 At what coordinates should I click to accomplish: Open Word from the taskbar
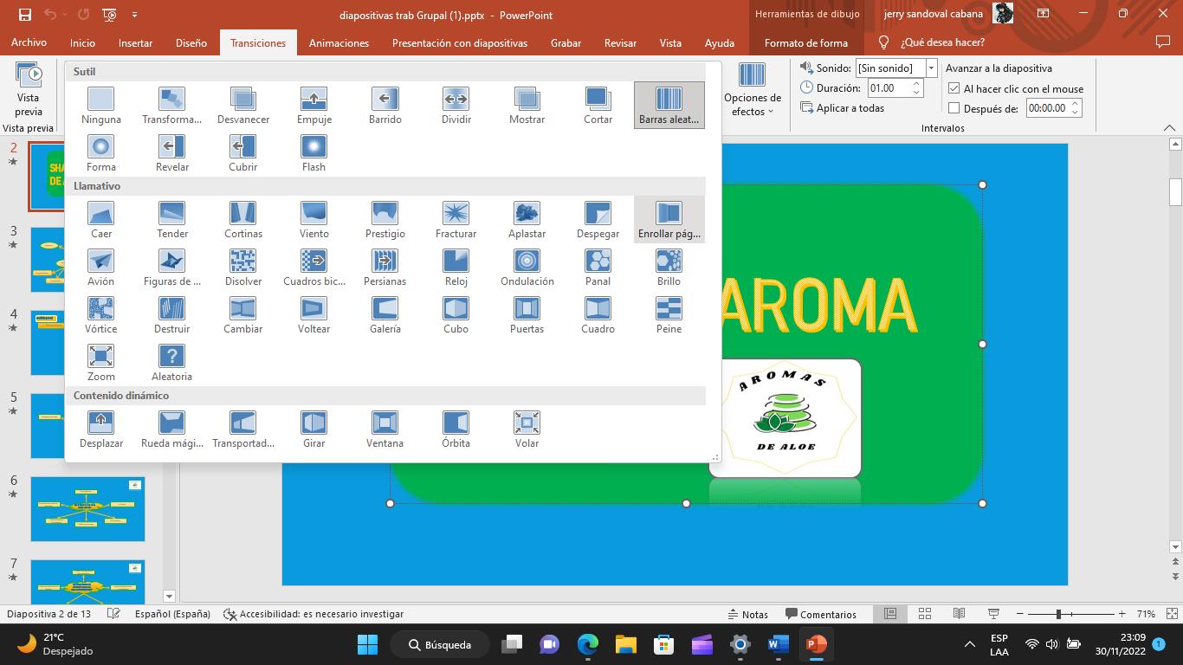pos(777,644)
